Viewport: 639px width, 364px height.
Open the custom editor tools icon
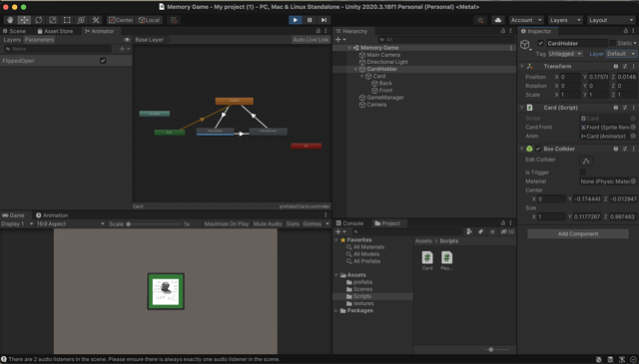[96, 20]
